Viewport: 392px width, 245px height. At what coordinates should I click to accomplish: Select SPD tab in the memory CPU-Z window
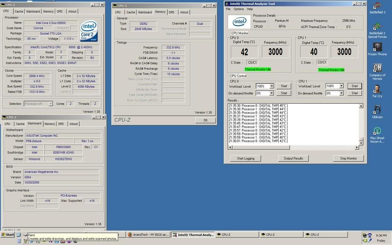pyautogui.click(x=171, y=12)
